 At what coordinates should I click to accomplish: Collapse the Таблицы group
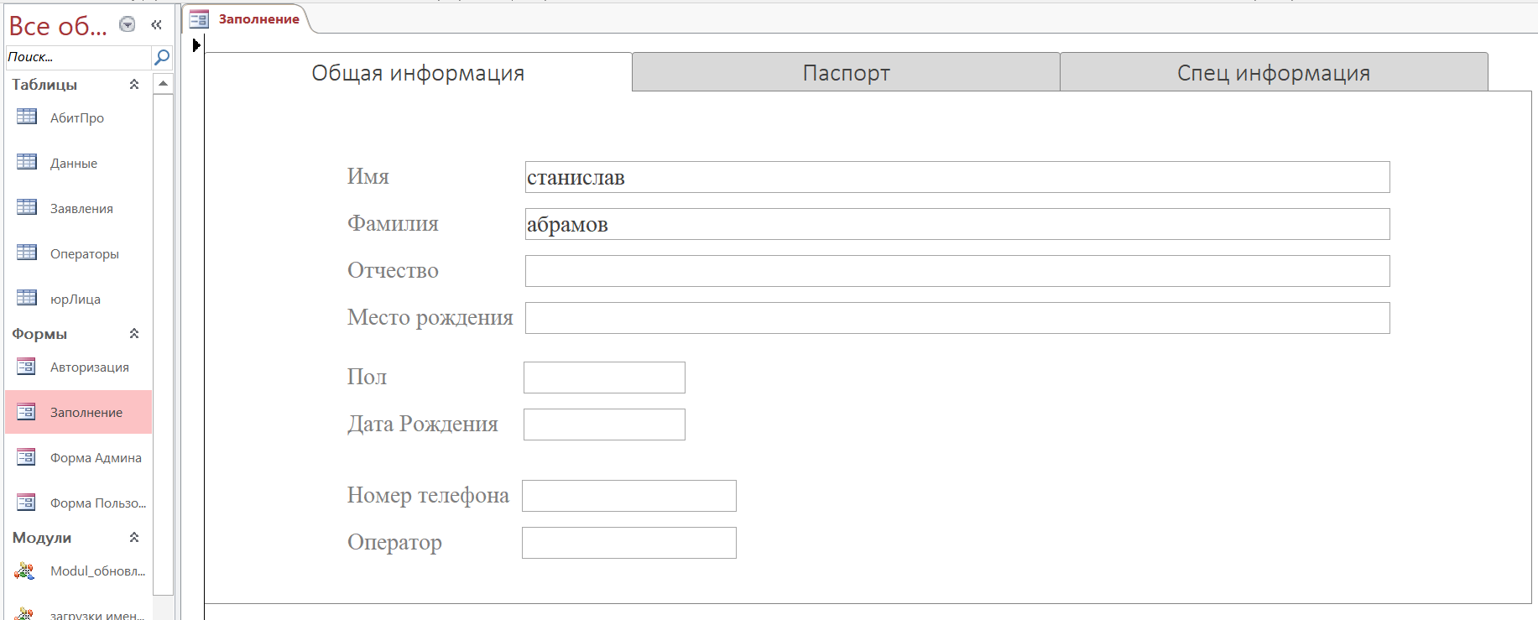tap(134, 85)
